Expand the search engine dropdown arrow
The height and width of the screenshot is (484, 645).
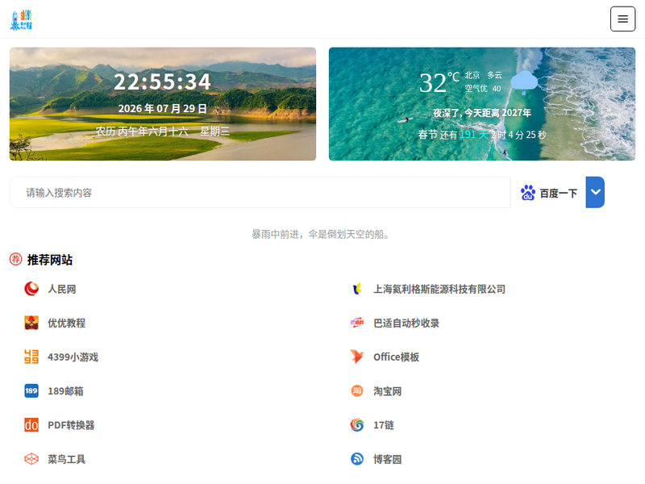[x=595, y=192]
